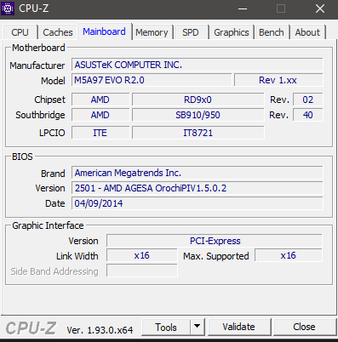Open the Bench tab
Viewport: 338px width, 342px height.
click(x=272, y=32)
